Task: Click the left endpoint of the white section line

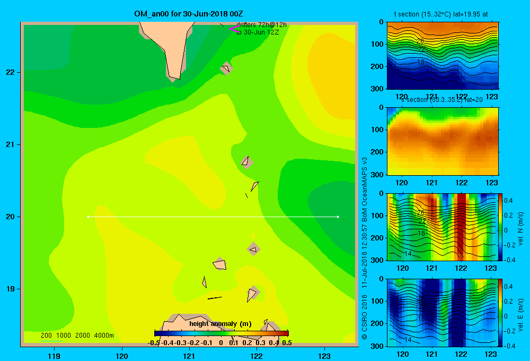Action: click(88, 217)
